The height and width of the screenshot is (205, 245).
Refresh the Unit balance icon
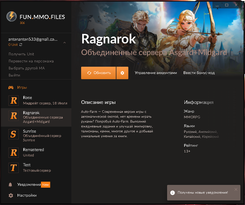(x=21, y=44)
